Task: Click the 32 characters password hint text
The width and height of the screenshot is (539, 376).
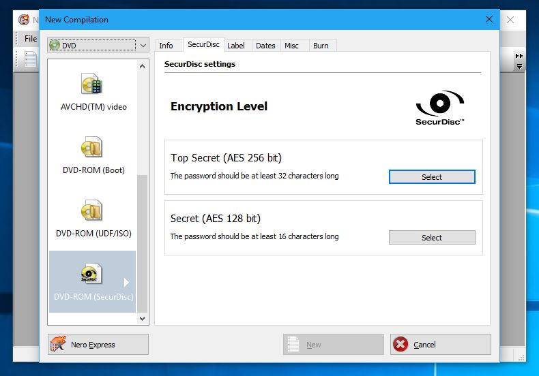Action: click(254, 176)
